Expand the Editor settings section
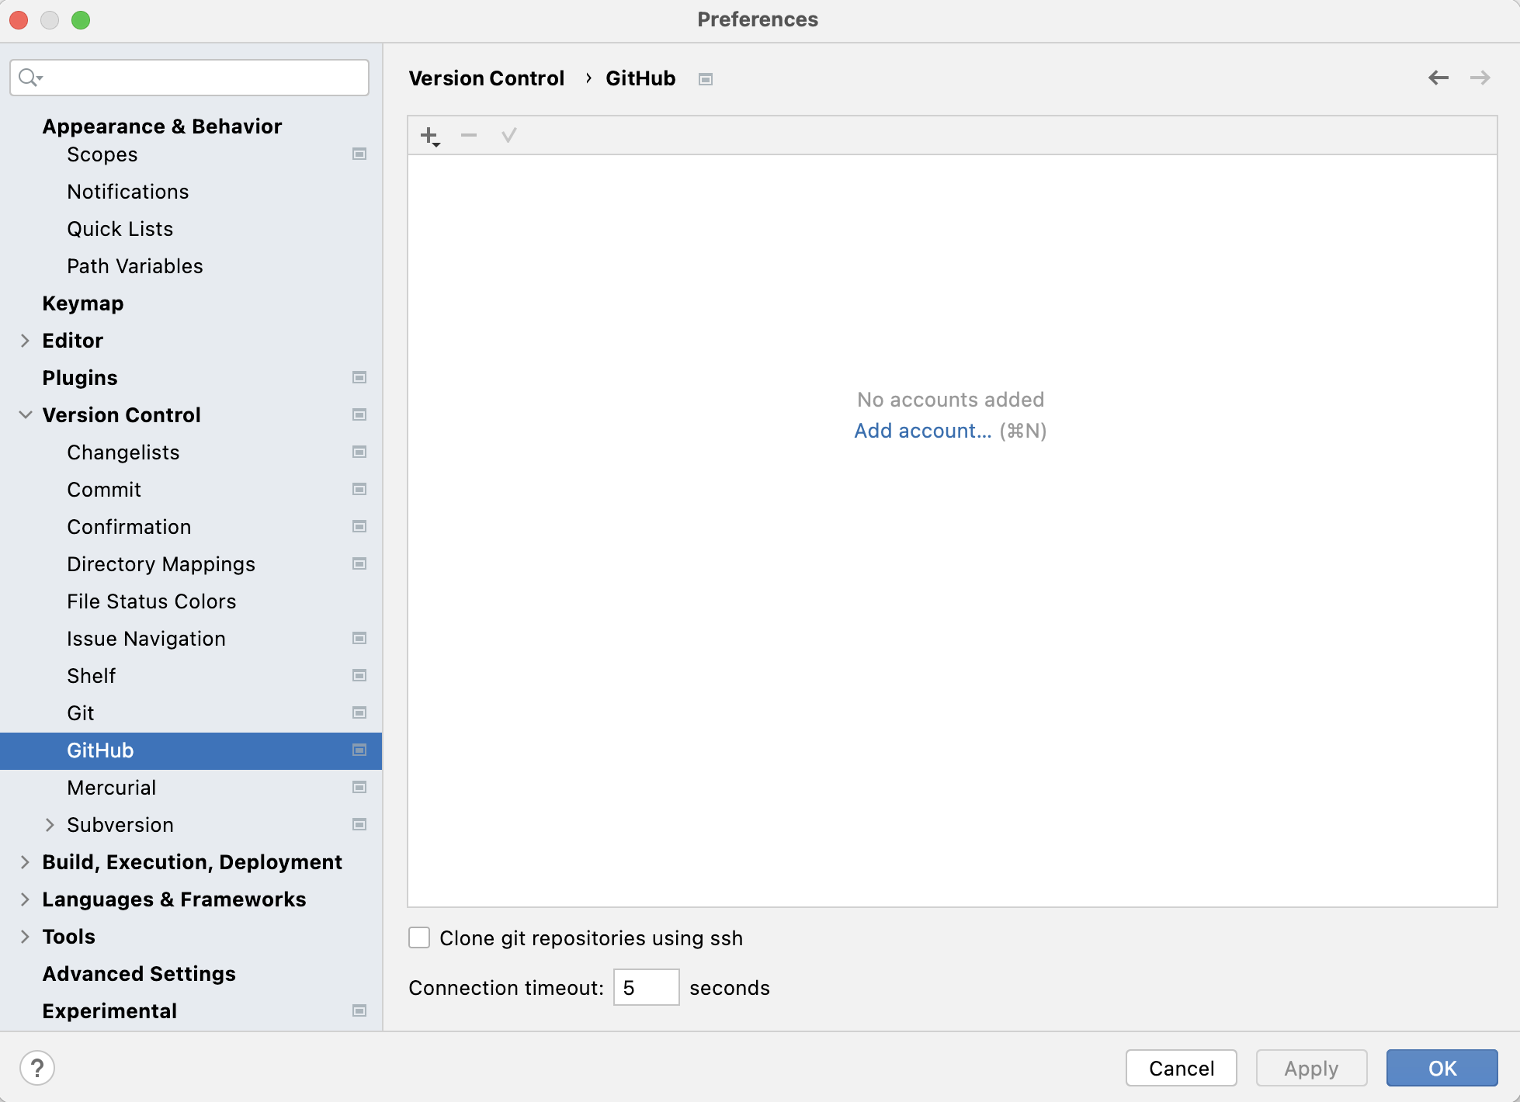Screen dimensions: 1520x1102 click(x=25, y=341)
